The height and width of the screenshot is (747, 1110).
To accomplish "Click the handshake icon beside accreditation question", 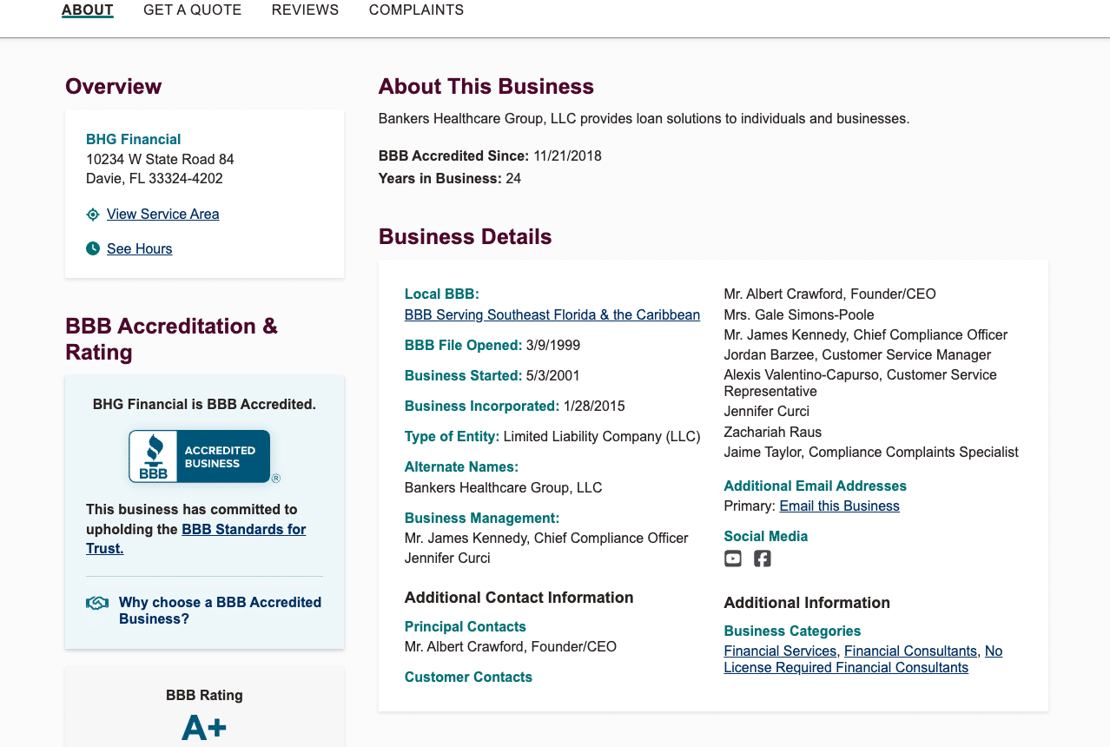I will [x=96, y=602].
